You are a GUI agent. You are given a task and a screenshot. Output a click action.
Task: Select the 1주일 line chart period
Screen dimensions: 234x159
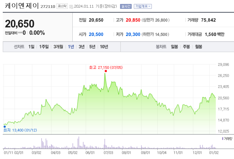44,47
